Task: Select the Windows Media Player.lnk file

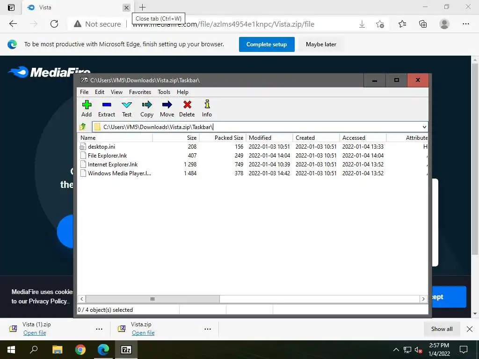Action: [119, 173]
